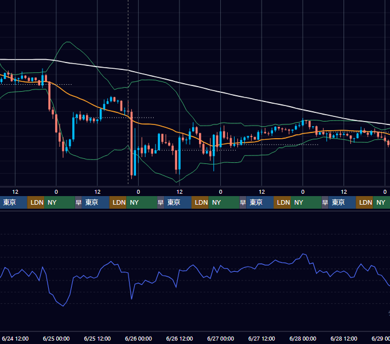Select the NY session block starting 6/25

tap(142, 202)
